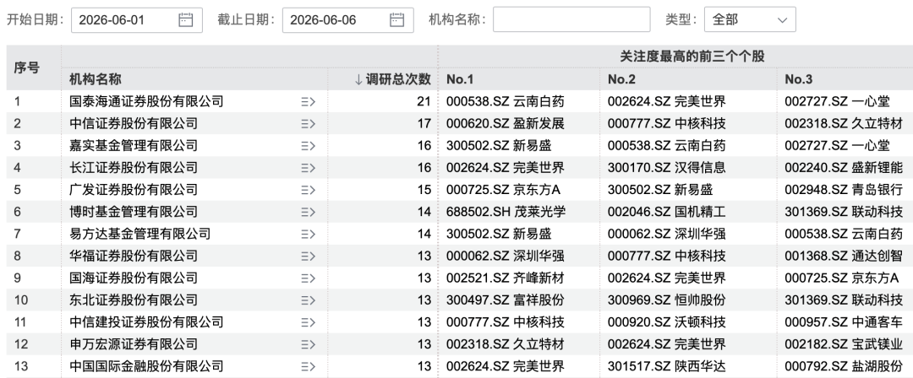Select 中信建投证券股份有限公司 institution name
Viewport: 913px width, 378px height.
[x=146, y=323]
